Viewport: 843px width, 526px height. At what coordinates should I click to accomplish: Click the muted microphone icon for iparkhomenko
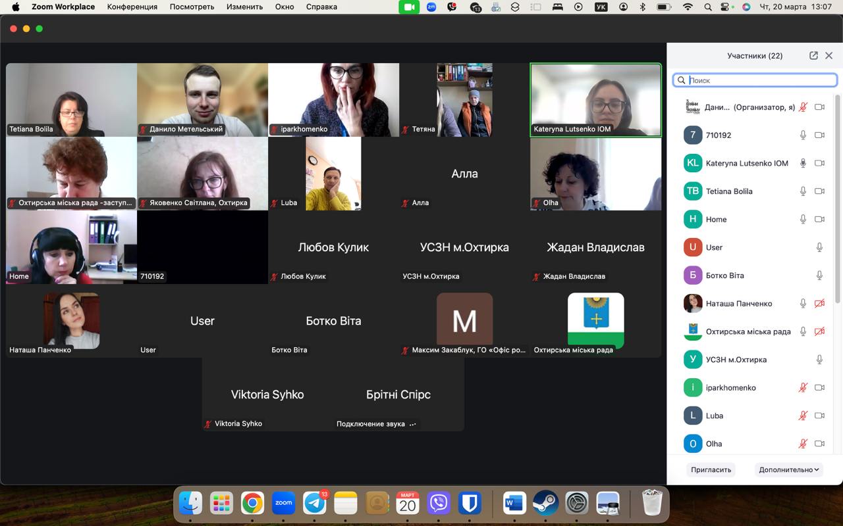pyautogui.click(x=803, y=388)
